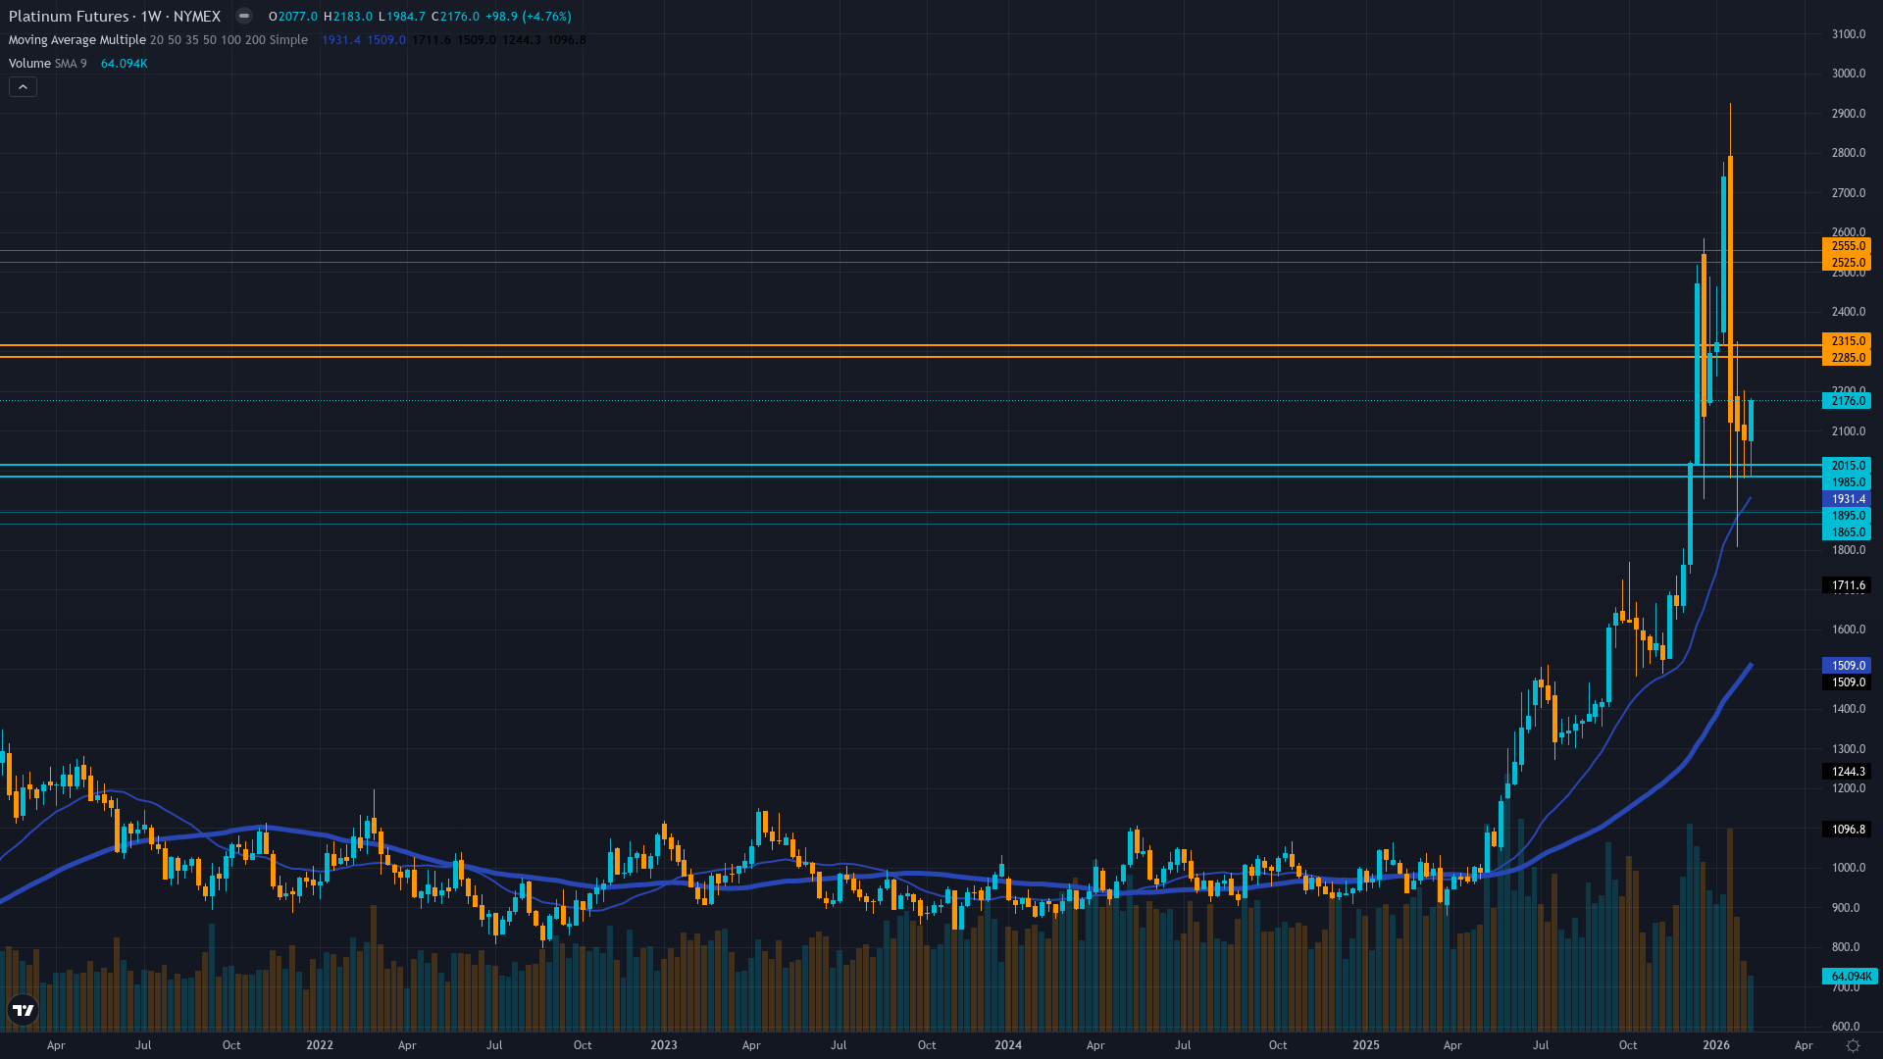Click the close value C2176.0 in header
This screenshot has width=1883, height=1059.
456,17
